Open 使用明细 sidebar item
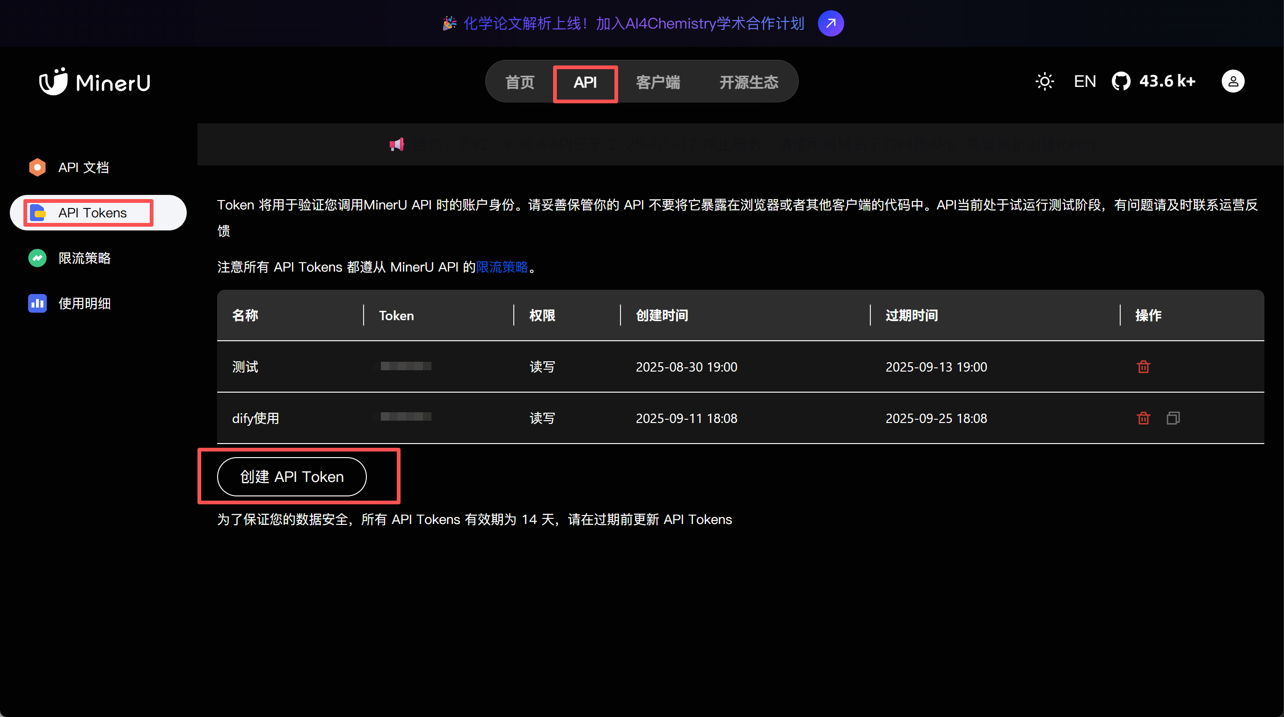This screenshot has height=717, width=1284. (x=84, y=303)
